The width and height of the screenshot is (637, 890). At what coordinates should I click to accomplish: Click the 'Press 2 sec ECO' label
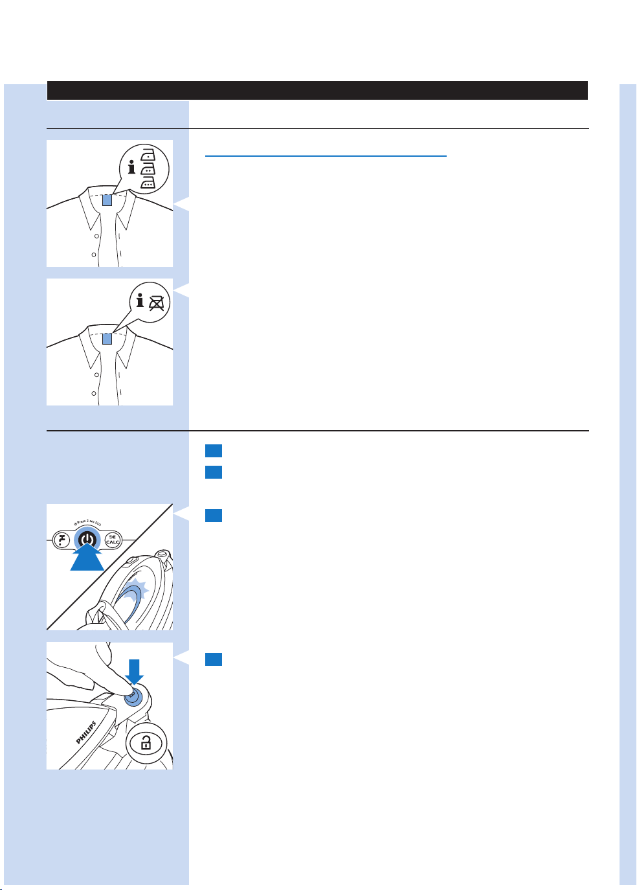pyautogui.click(x=86, y=523)
